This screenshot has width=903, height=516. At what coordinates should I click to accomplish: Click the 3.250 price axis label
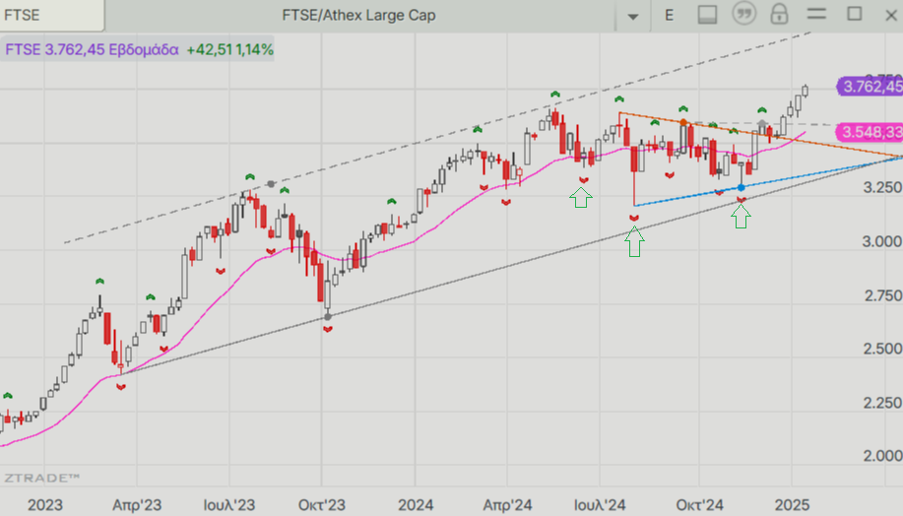(883, 187)
